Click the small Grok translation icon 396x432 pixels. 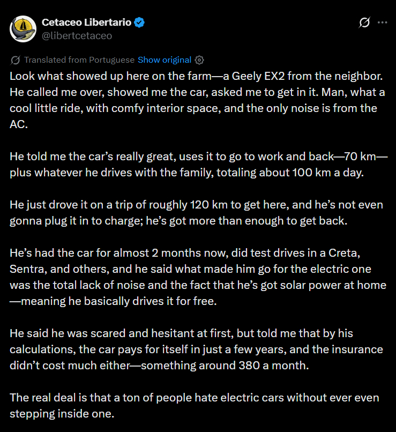coord(16,59)
